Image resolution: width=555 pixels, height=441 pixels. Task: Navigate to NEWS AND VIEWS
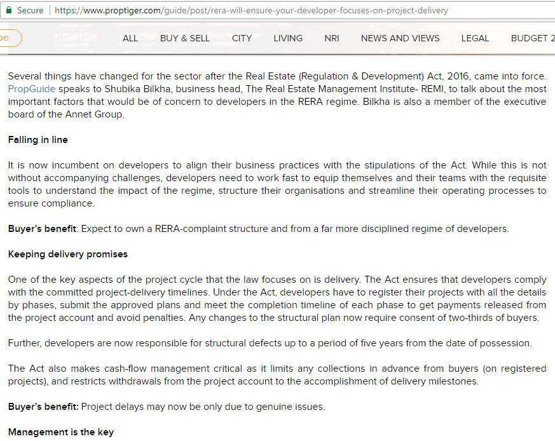click(x=400, y=38)
